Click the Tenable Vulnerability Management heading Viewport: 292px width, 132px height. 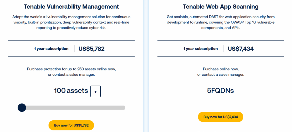71,7
